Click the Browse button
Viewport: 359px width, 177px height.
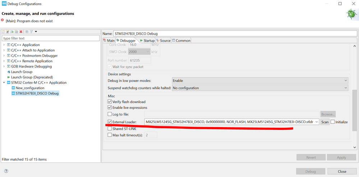click(328, 114)
